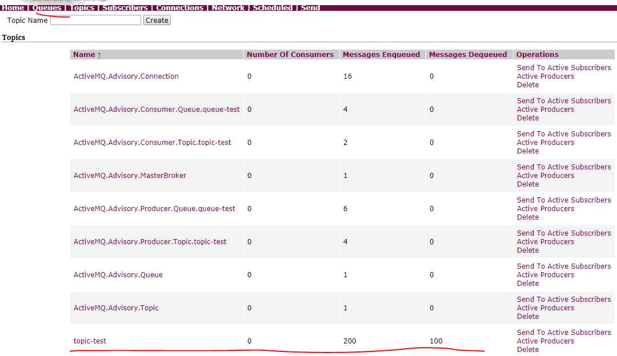Open ActiveMQ.Advisory.Producer.Queue.queue-test topic

coord(154,209)
